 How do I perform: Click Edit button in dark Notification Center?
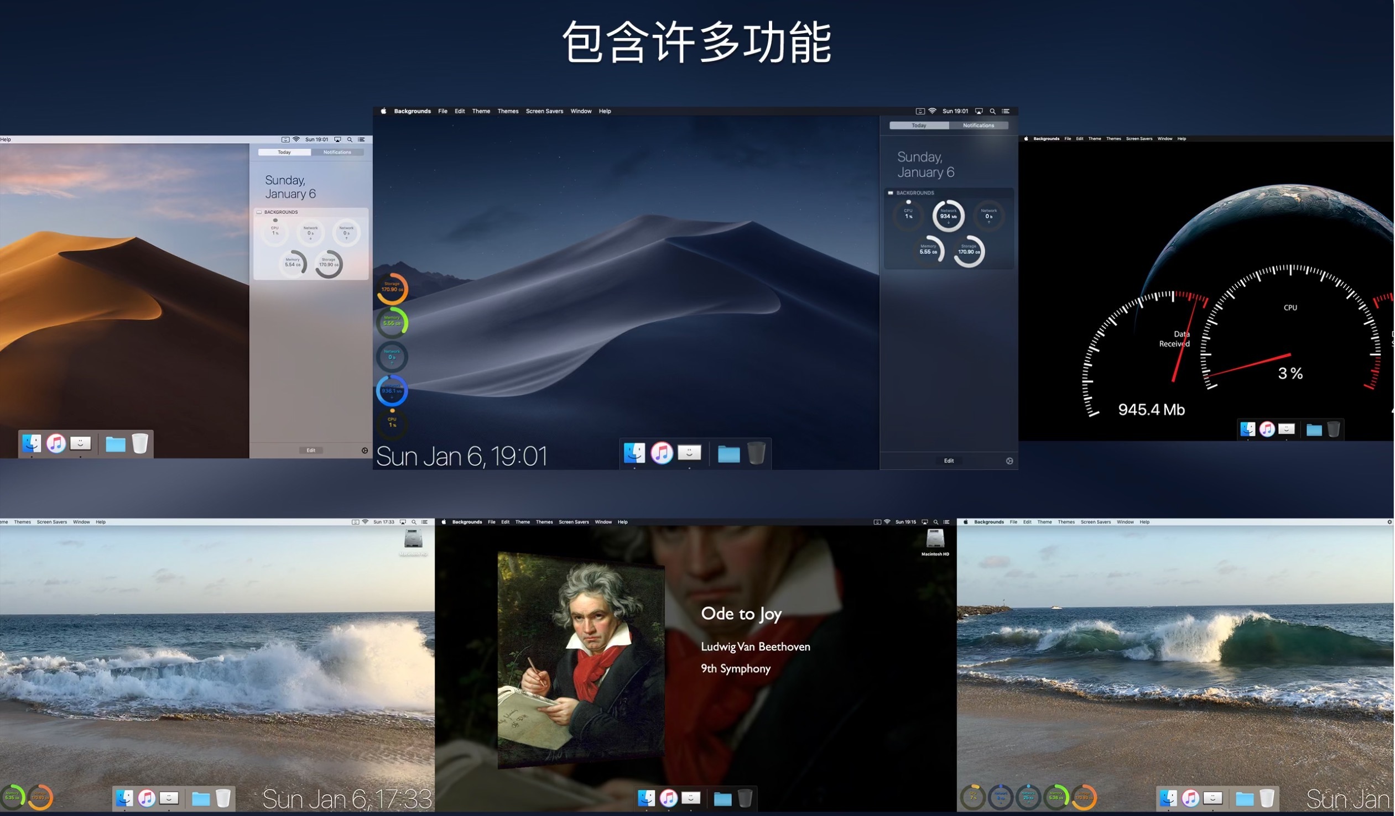pyautogui.click(x=948, y=461)
